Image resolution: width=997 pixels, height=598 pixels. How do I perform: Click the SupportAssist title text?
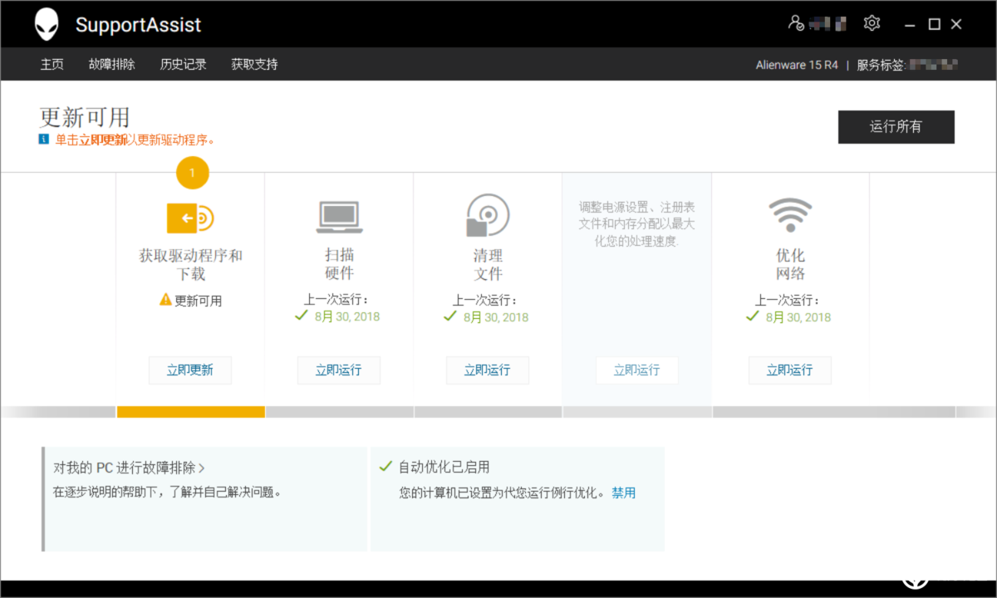(139, 25)
